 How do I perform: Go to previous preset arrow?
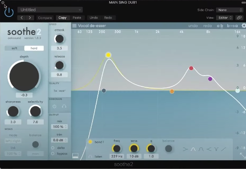tap(22, 18)
